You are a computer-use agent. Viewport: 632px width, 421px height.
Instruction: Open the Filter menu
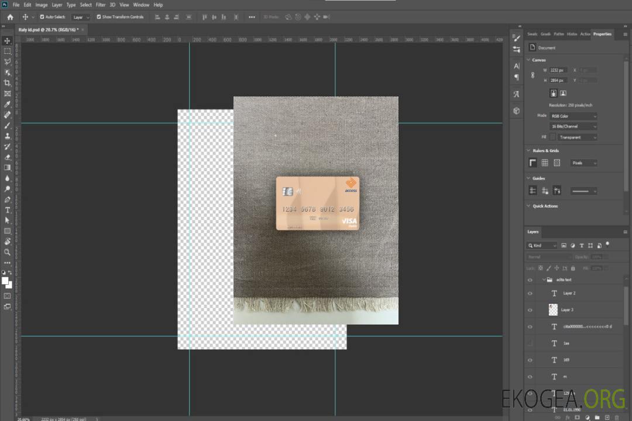101,5
